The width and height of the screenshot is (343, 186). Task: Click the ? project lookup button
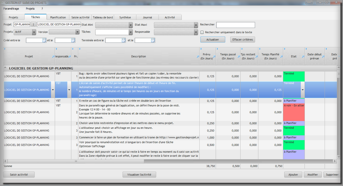(33, 25)
